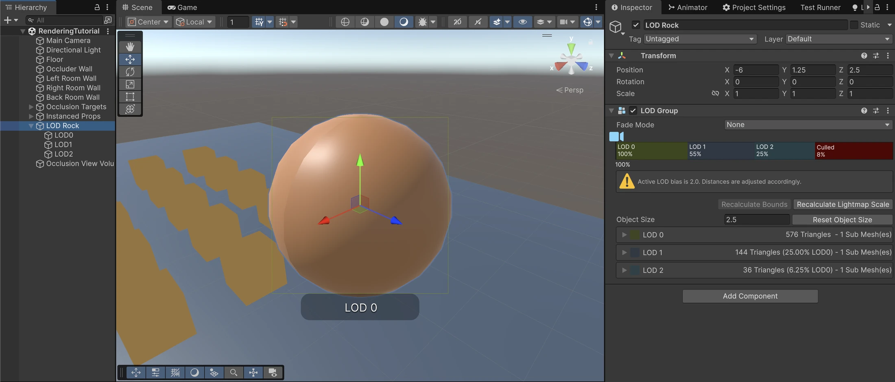Screen dimensions: 895x382
Task: Click the Reset Object Size button
Action: (x=842, y=220)
